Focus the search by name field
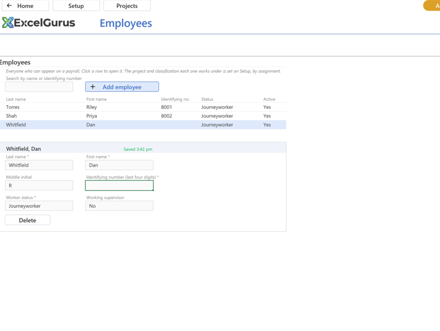The image size is (440, 331). coord(39,87)
